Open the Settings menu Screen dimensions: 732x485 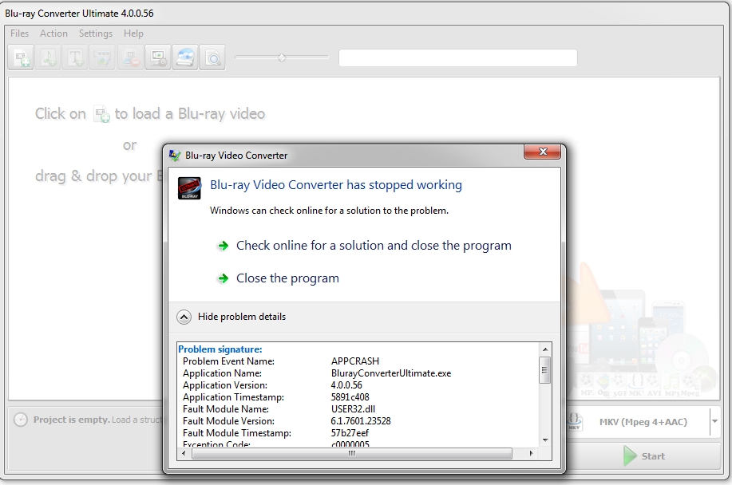[x=96, y=34]
